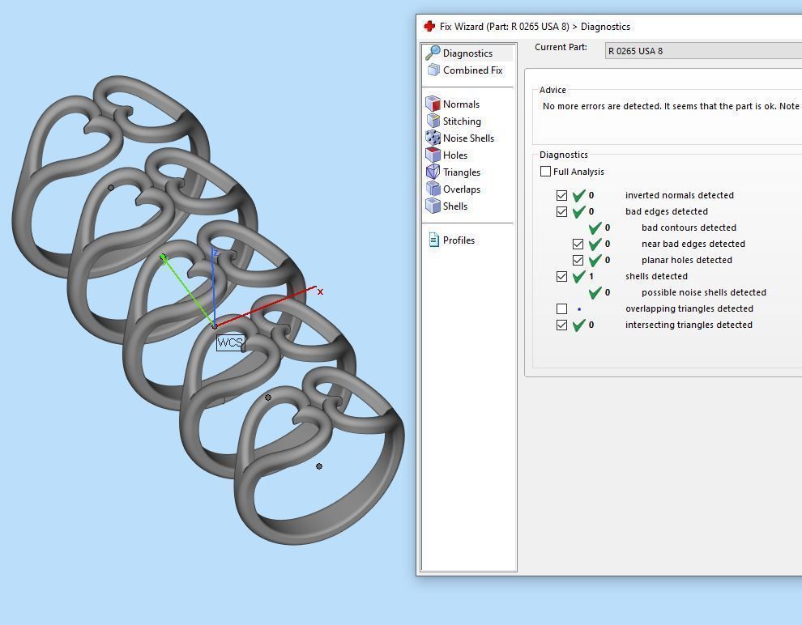Go to Normals page label
The image size is (802, 625).
461,104
